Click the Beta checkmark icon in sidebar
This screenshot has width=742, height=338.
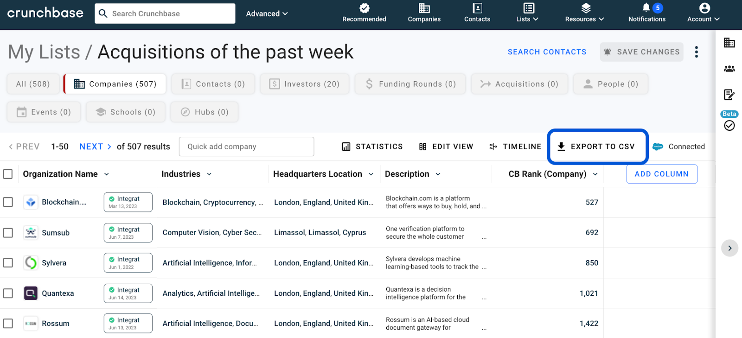click(729, 126)
